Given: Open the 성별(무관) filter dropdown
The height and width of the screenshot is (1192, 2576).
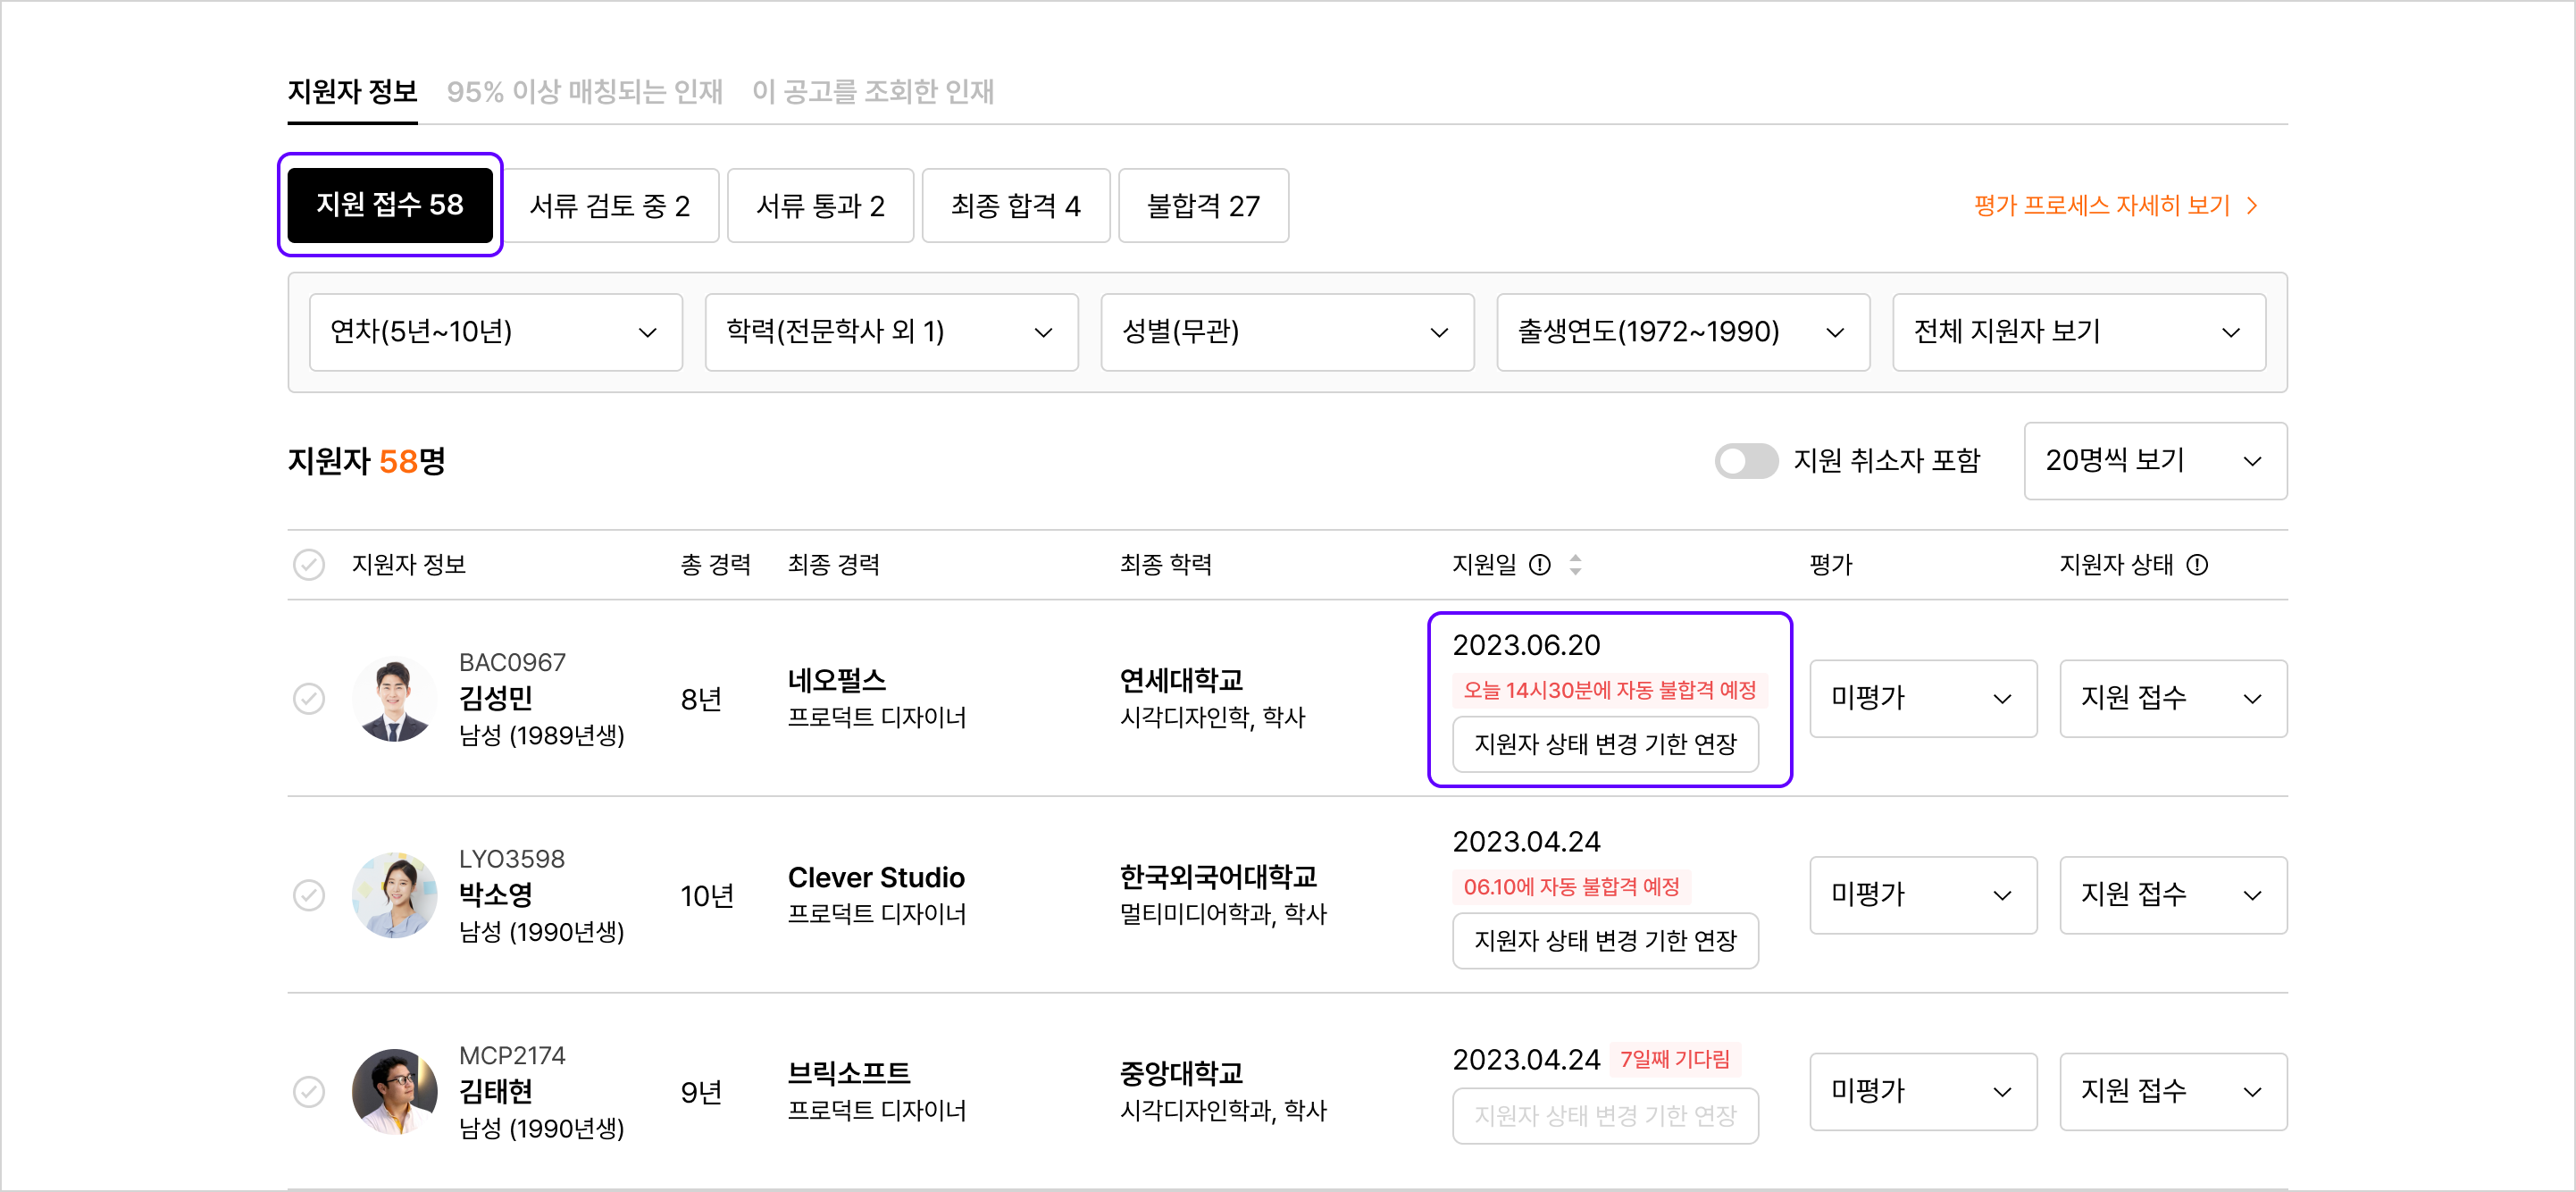Looking at the screenshot, I should pos(1287,332).
